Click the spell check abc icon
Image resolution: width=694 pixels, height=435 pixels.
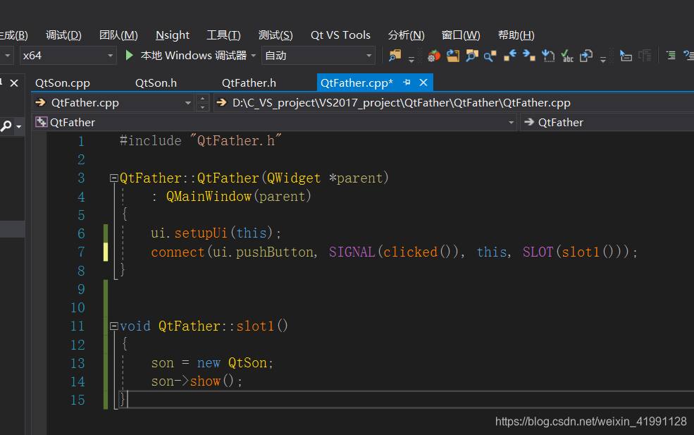point(567,56)
